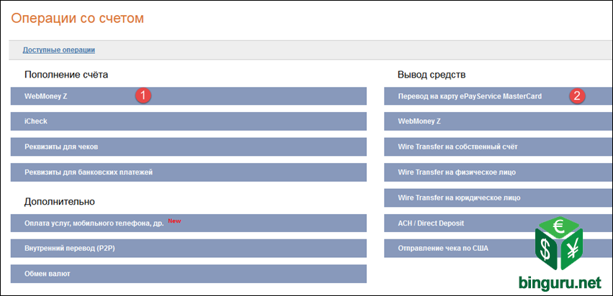This screenshot has height=296, width=613.
Task: Open Реквизиты для банковских платежей
Action: (x=189, y=172)
